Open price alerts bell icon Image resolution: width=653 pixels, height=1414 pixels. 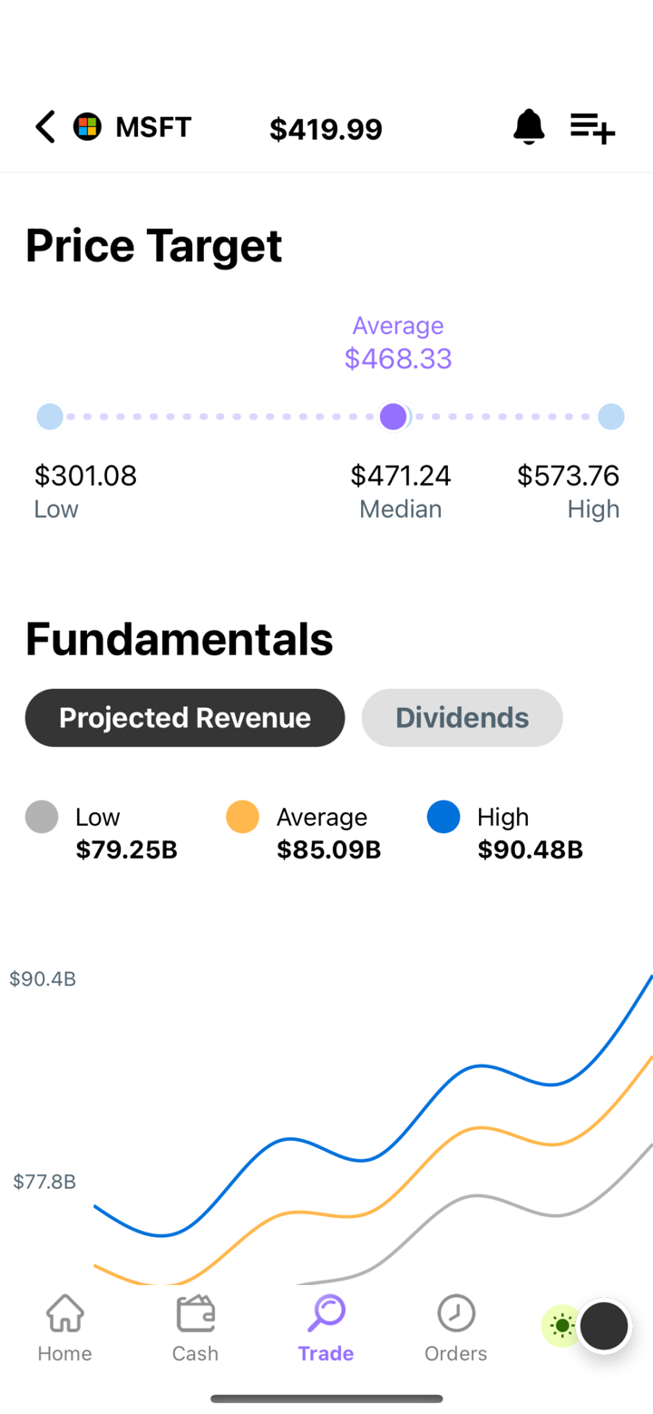pyautogui.click(x=529, y=127)
